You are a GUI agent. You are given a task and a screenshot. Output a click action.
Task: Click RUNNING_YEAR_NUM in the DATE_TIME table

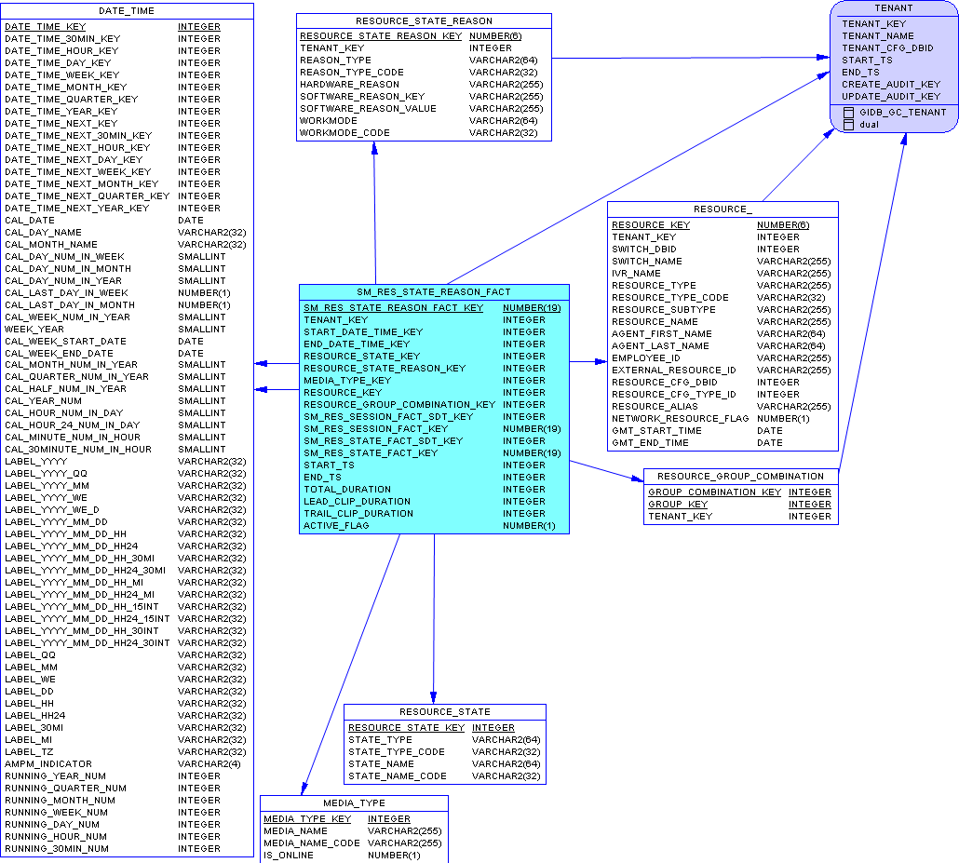(55, 776)
